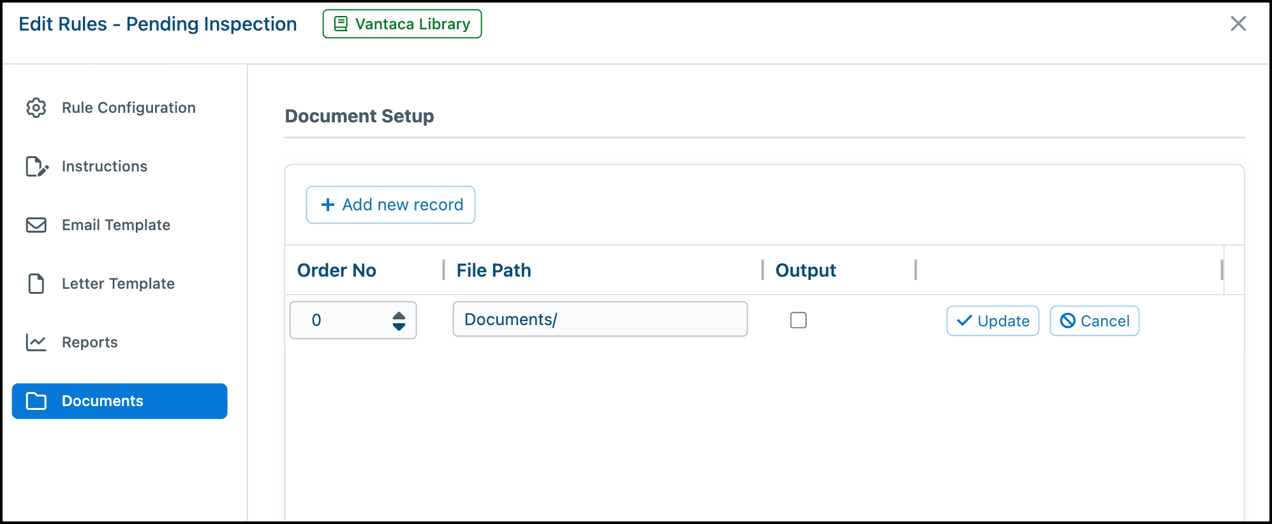The image size is (1272, 524).
Task: Click the Reports chart icon
Action: (x=36, y=342)
